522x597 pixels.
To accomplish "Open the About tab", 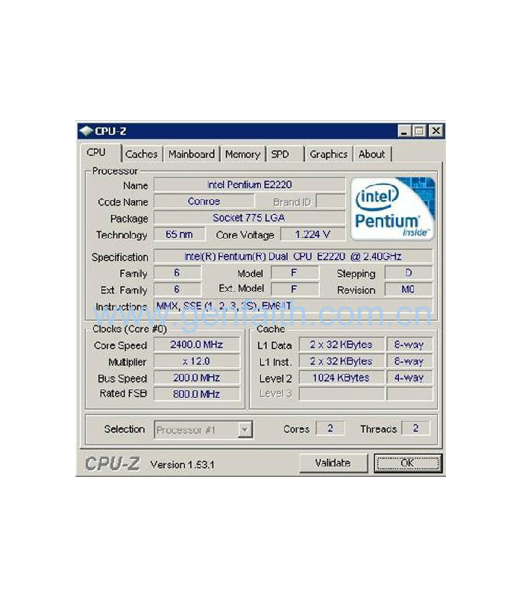I will coord(372,154).
